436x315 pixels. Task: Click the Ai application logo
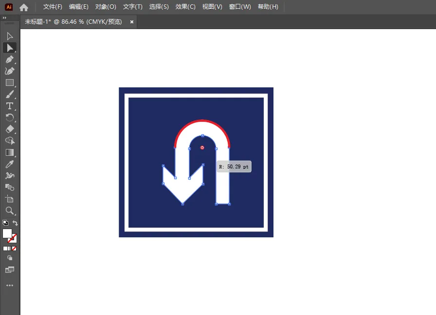pyautogui.click(x=9, y=7)
